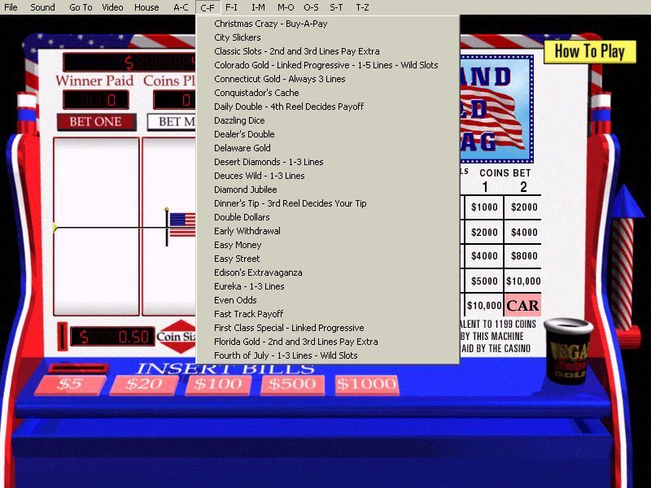The image size is (651, 488).
Task: Open the File menu
Action: point(11,7)
